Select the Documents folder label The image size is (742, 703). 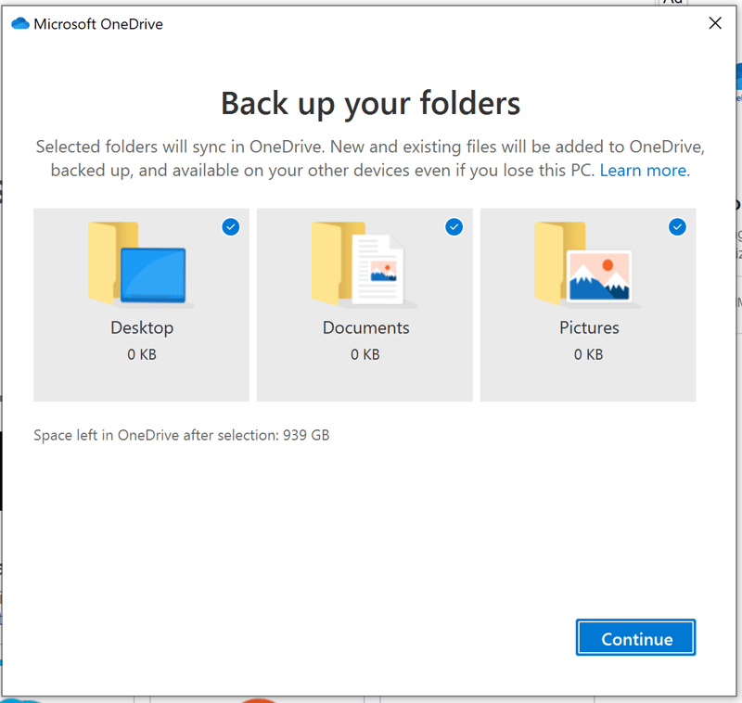tap(365, 327)
